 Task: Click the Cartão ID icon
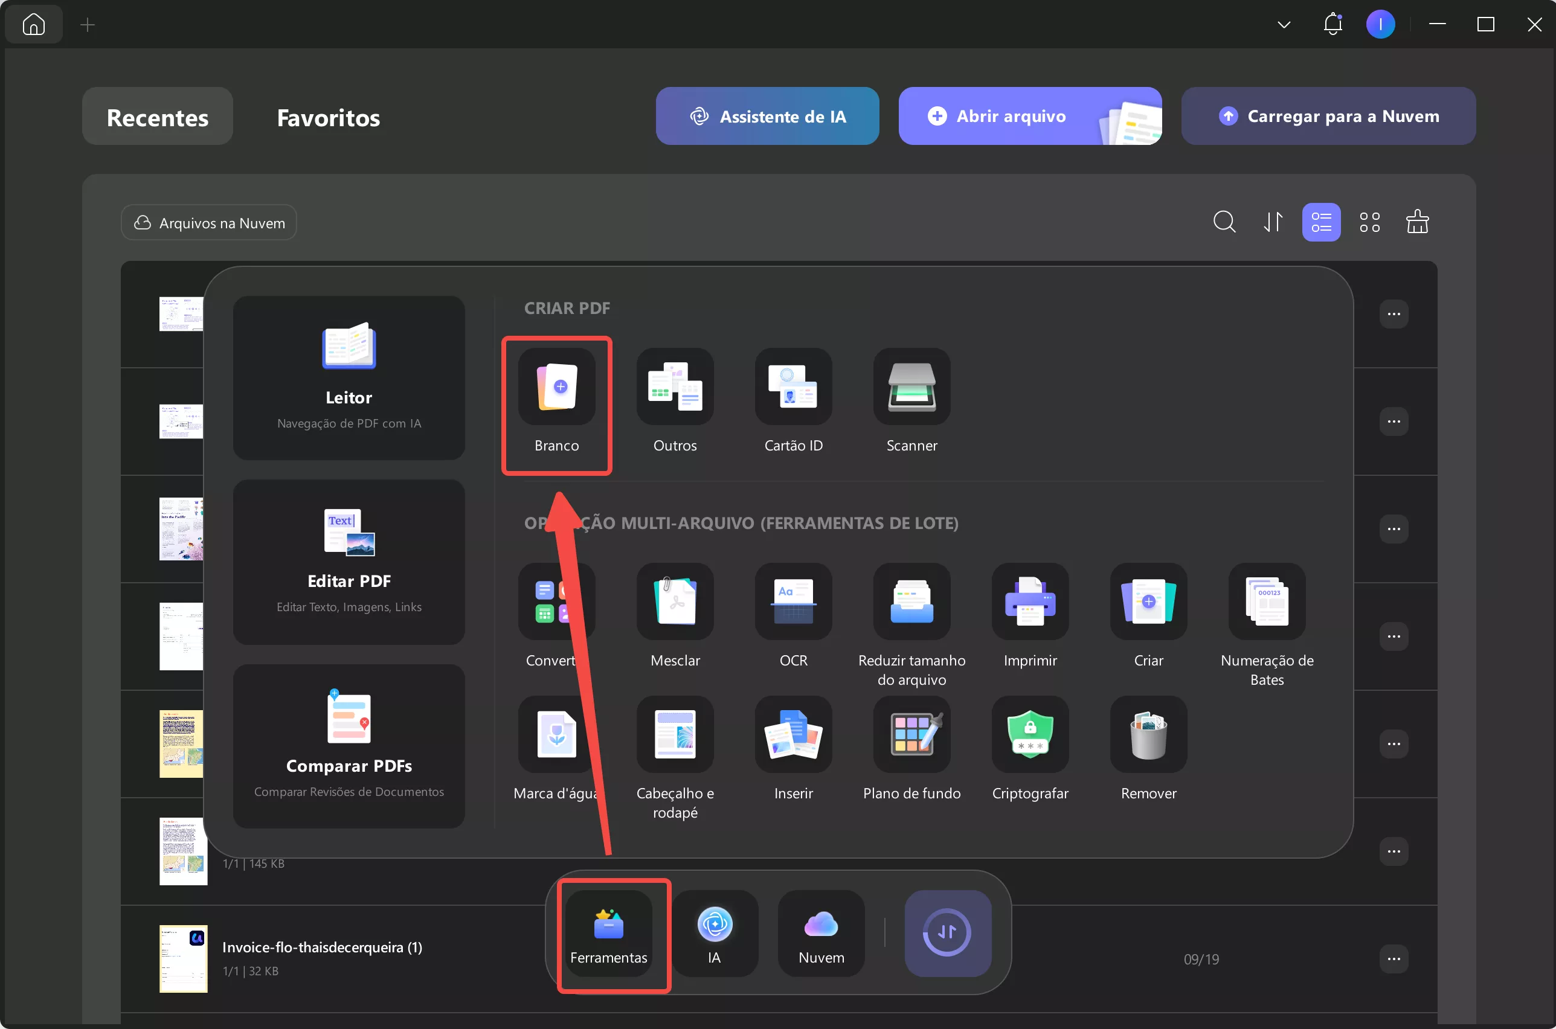pyautogui.click(x=792, y=387)
